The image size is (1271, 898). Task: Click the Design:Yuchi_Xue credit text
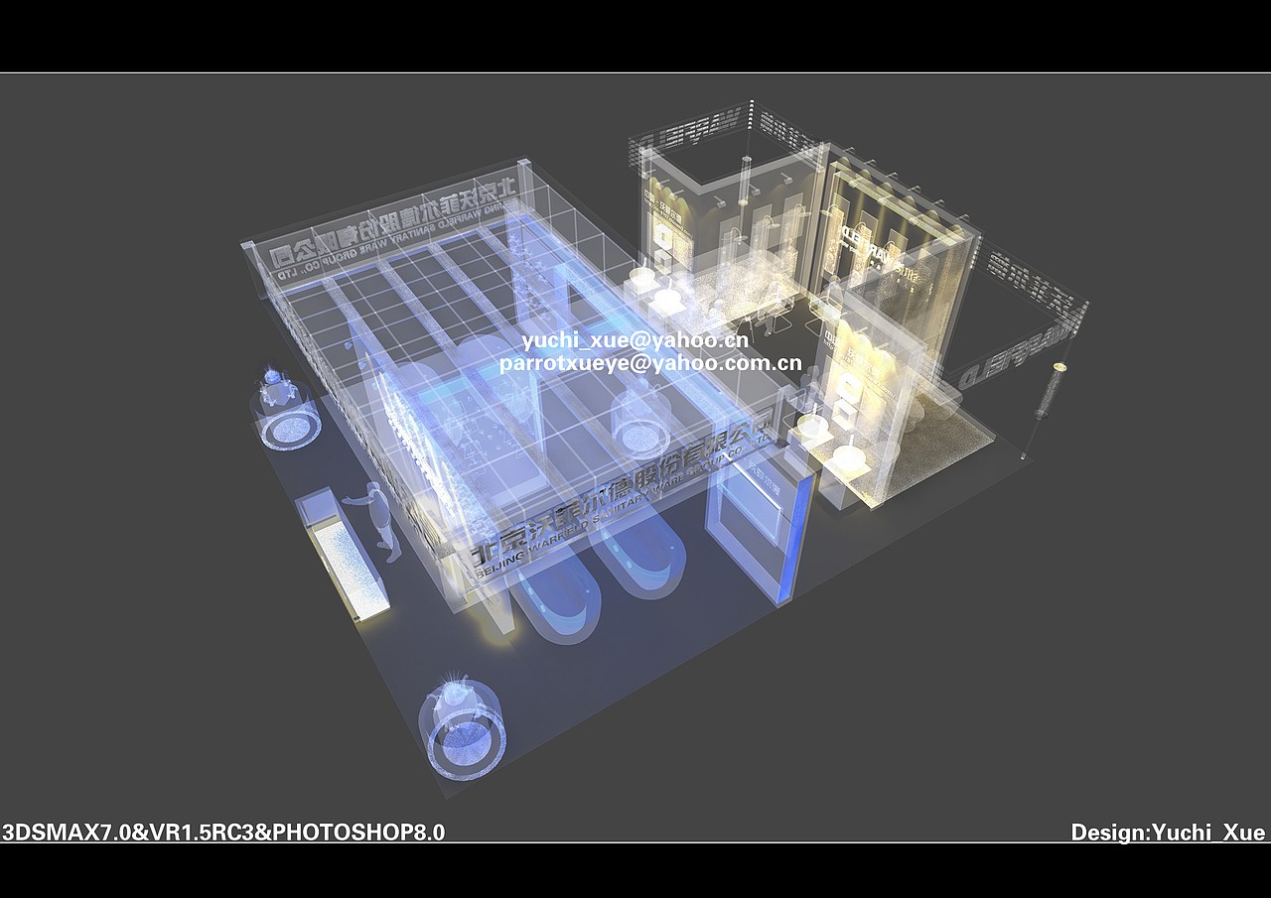click(1168, 833)
